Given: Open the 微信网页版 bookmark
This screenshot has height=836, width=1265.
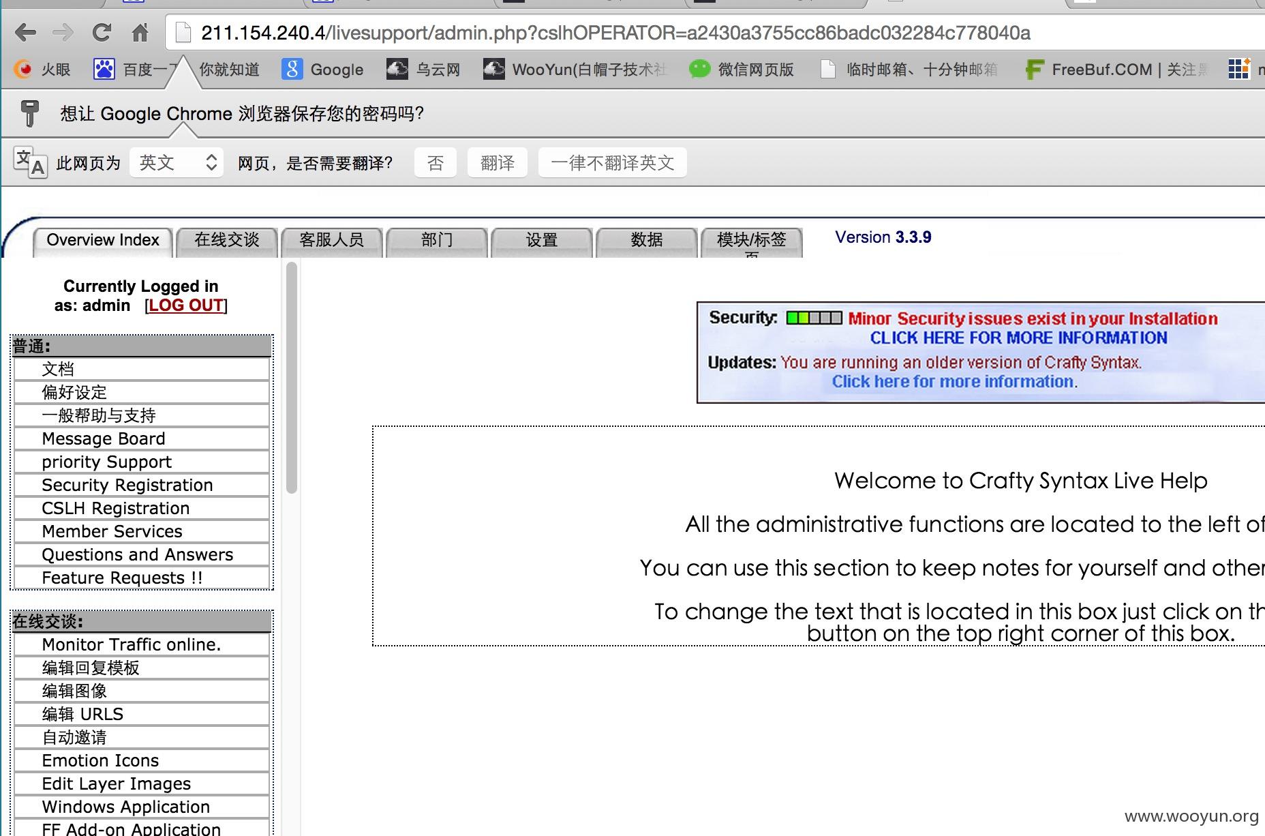Looking at the screenshot, I should [x=742, y=70].
